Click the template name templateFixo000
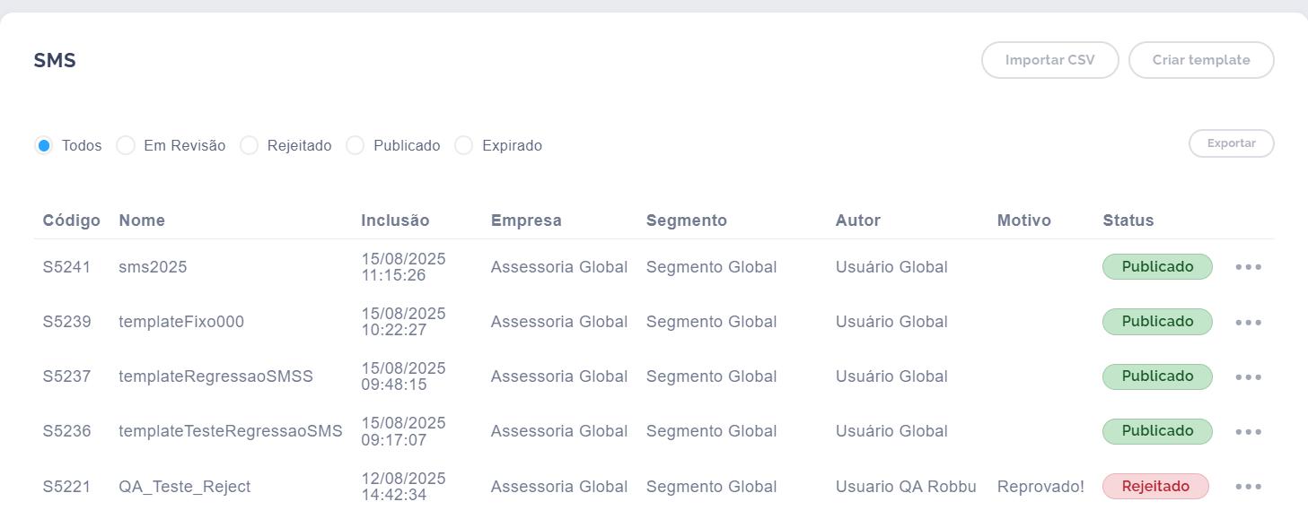Image resolution: width=1308 pixels, height=519 pixels. point(181,322)
